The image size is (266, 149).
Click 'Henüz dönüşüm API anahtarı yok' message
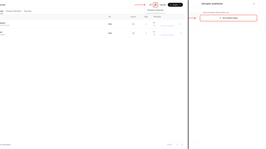click(x=216, y=13)
